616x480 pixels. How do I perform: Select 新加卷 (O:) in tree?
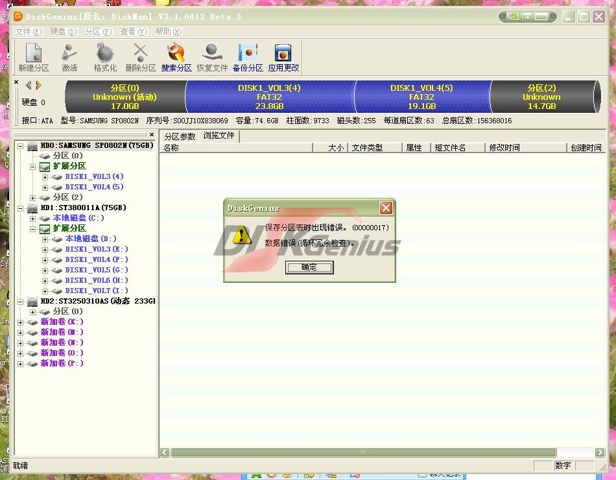click(x=62, y=353)
